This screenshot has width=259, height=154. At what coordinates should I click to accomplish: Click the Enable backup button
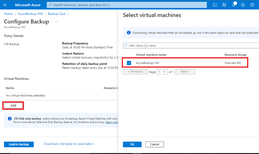click(x=19, y=144)
